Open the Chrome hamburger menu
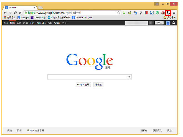The image size is (183, 137). pyautogui.click(x=174, y=13)
